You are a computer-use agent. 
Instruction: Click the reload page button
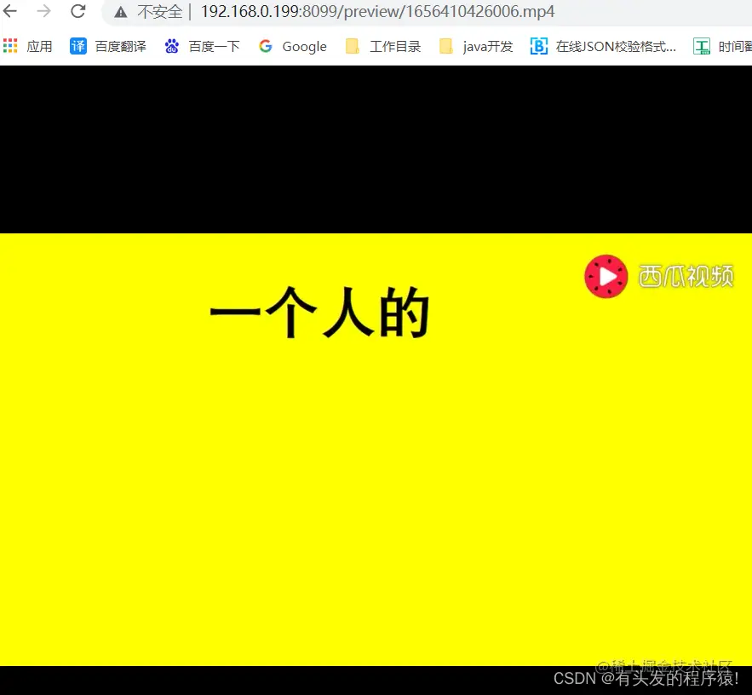(x=78, y=12)
